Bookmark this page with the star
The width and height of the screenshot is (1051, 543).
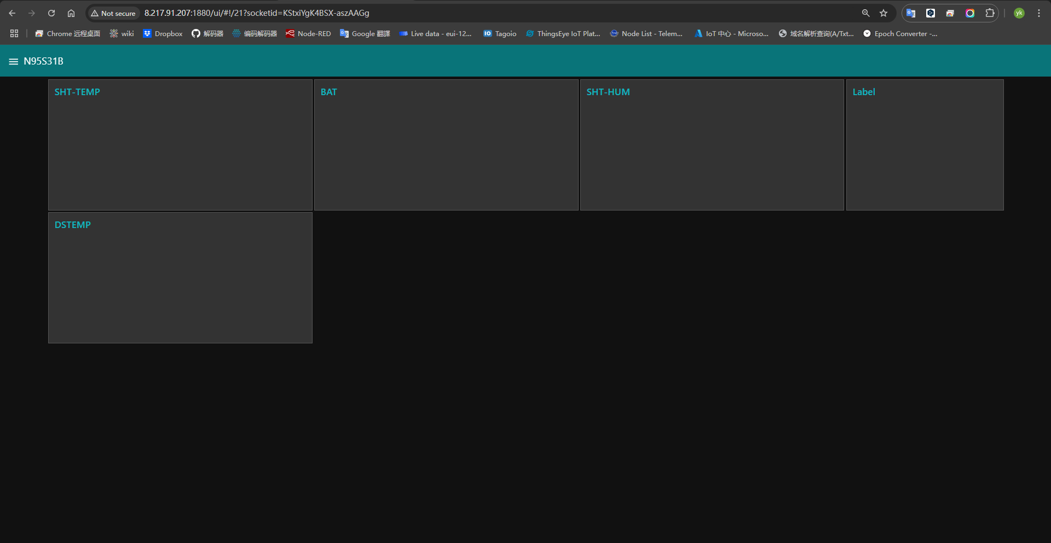(883, 13)
